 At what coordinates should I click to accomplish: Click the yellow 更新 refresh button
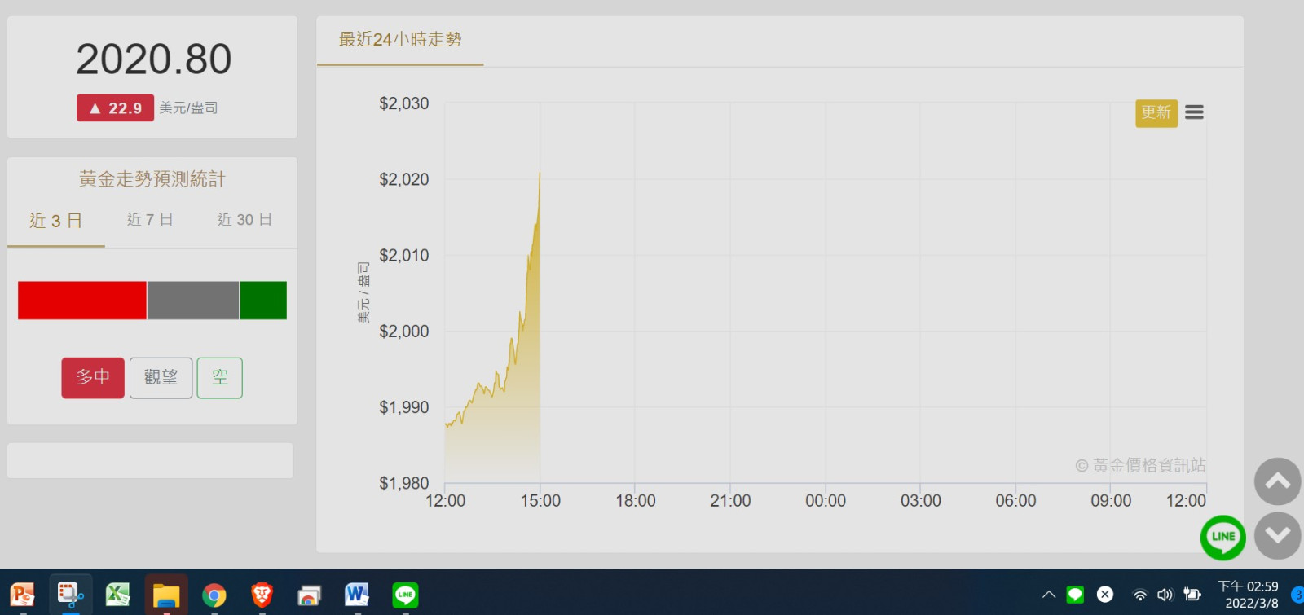(1156, 112)
